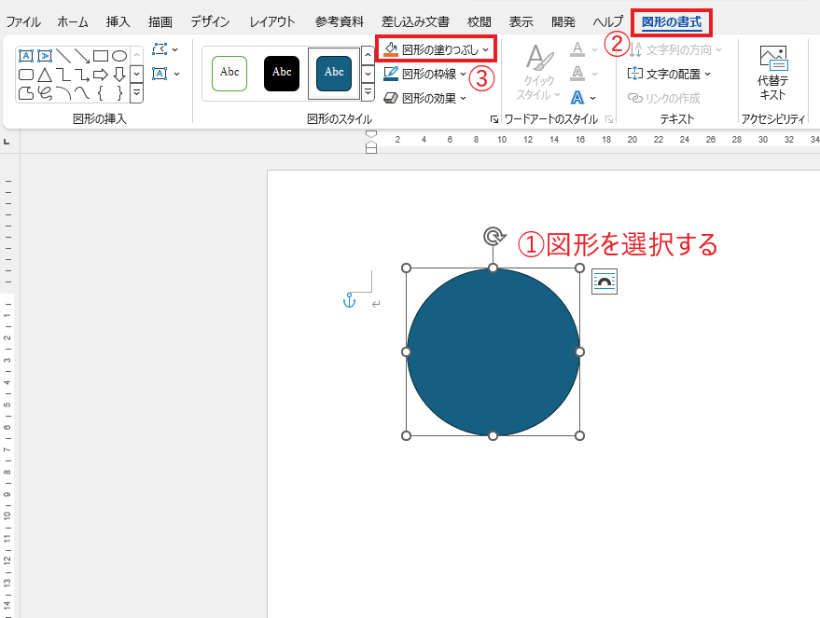This screenshot has height=618, width=820.
Task: Select the scribble drawing tool
Action: [45, 93]
